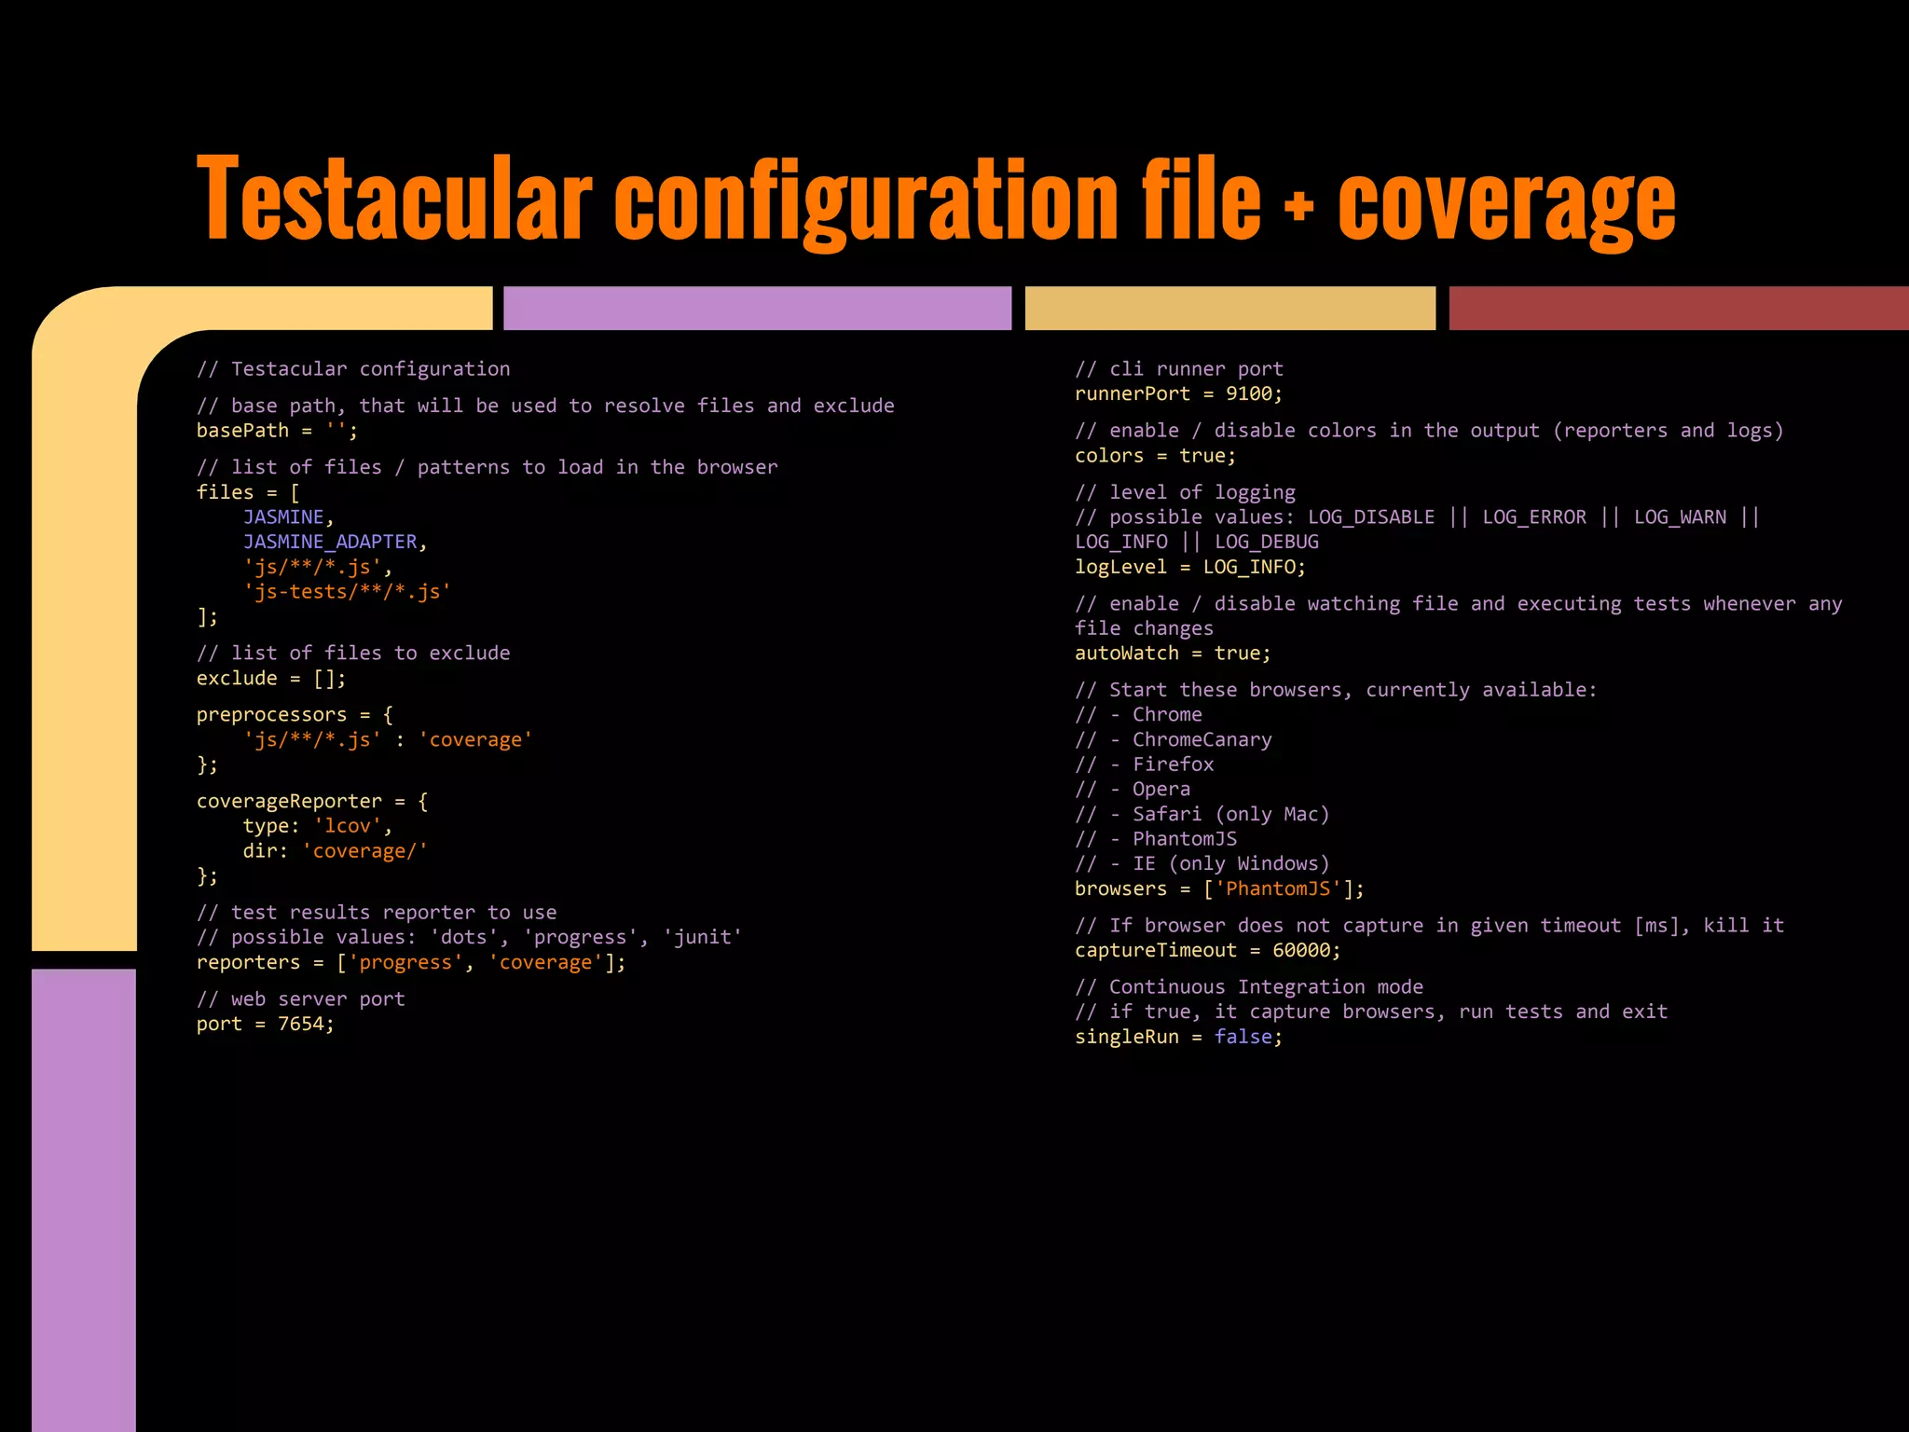This screenshot has width=1909, height=1432.
Task: Click the comment '// - Safari (only Mac)'
Action: coord(1202,814)
